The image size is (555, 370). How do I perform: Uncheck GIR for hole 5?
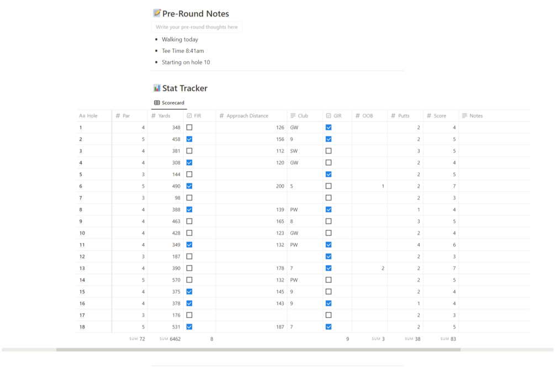329,174
